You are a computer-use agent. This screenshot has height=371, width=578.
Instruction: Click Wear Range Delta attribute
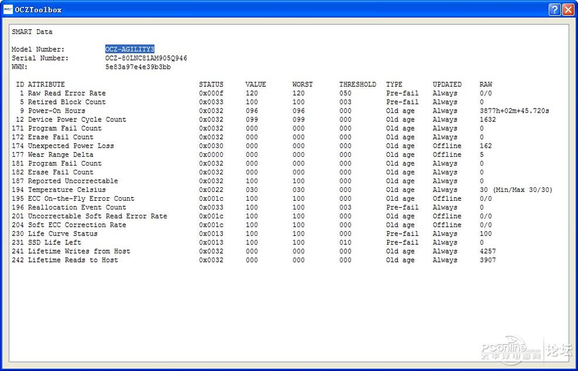[61, 155]
